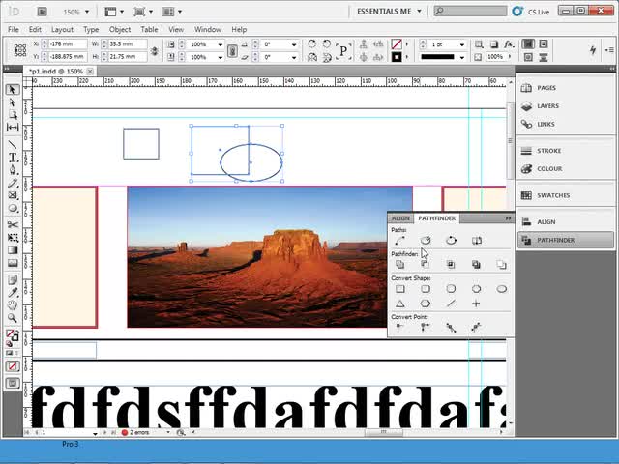Click the fx effects icon
Image resolution: width=619 pixels, height=464 pixels.
509,44
